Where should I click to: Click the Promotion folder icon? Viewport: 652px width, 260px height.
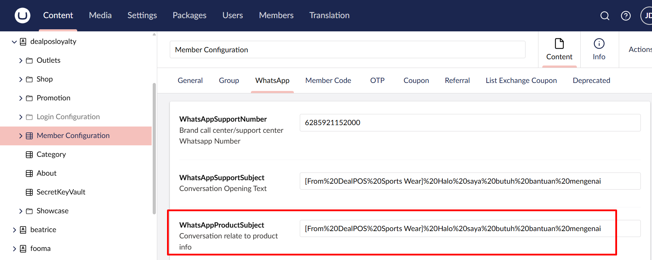pyautogui.click(x=29, y=98)
